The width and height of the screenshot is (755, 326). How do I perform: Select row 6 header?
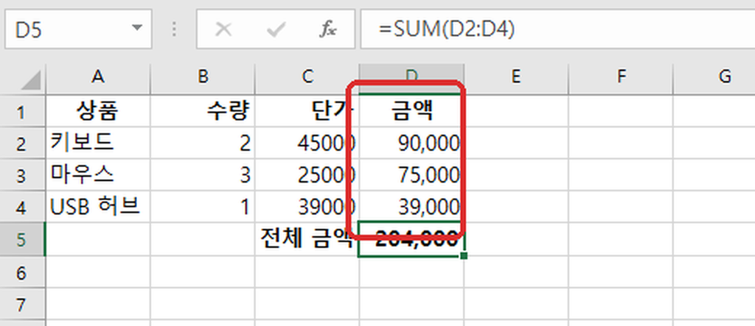click(x=23, y=272)
